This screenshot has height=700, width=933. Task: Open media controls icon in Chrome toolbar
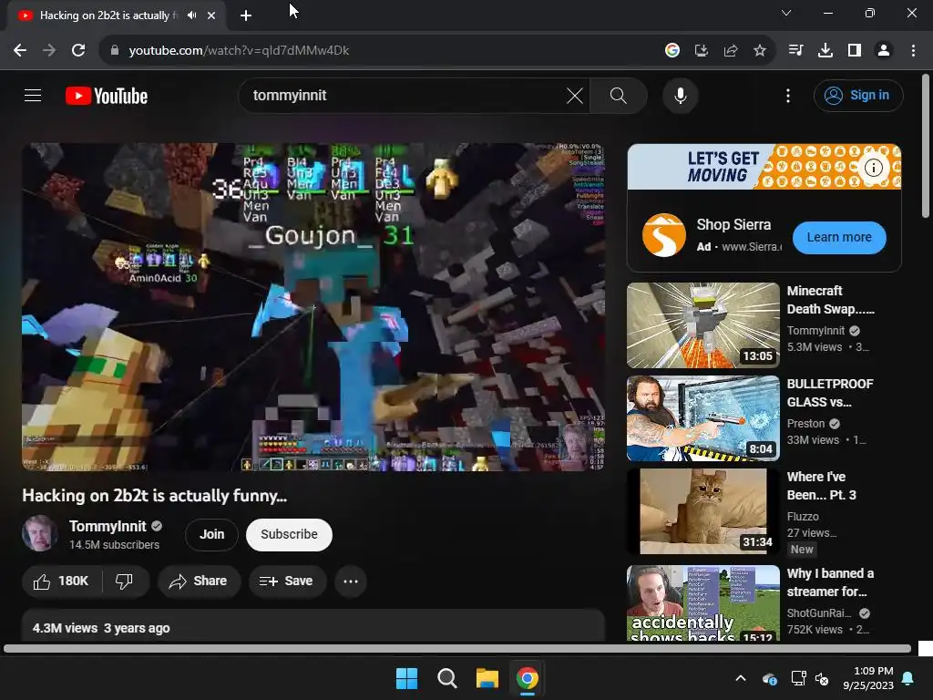[x=795, y=51]
